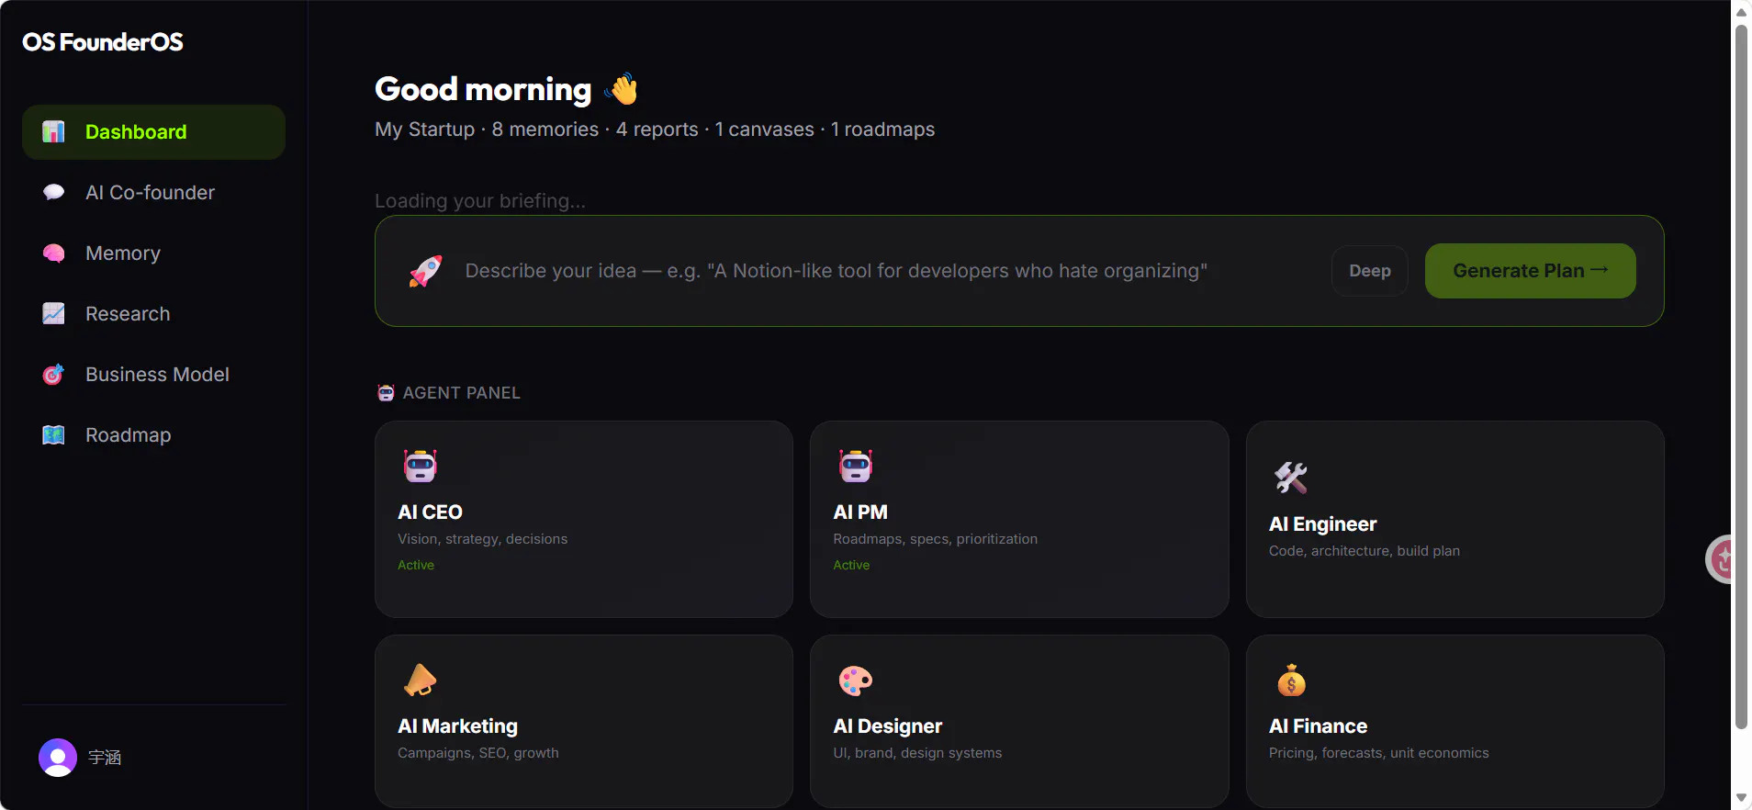The image size is (1752, 810).
Task: Click the Generate Plan button
Action: tap(1531, 271)
